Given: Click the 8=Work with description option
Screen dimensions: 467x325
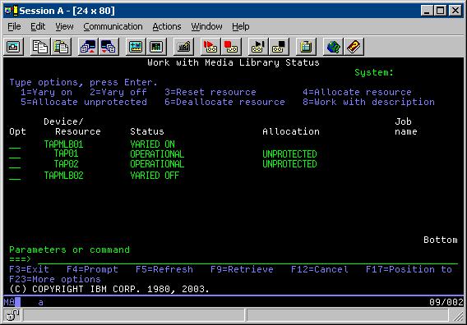Looking at the screenshot, I should (368, 102).
